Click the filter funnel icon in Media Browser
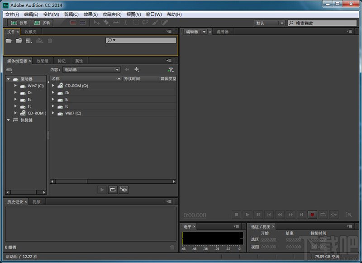 (171, 70)
